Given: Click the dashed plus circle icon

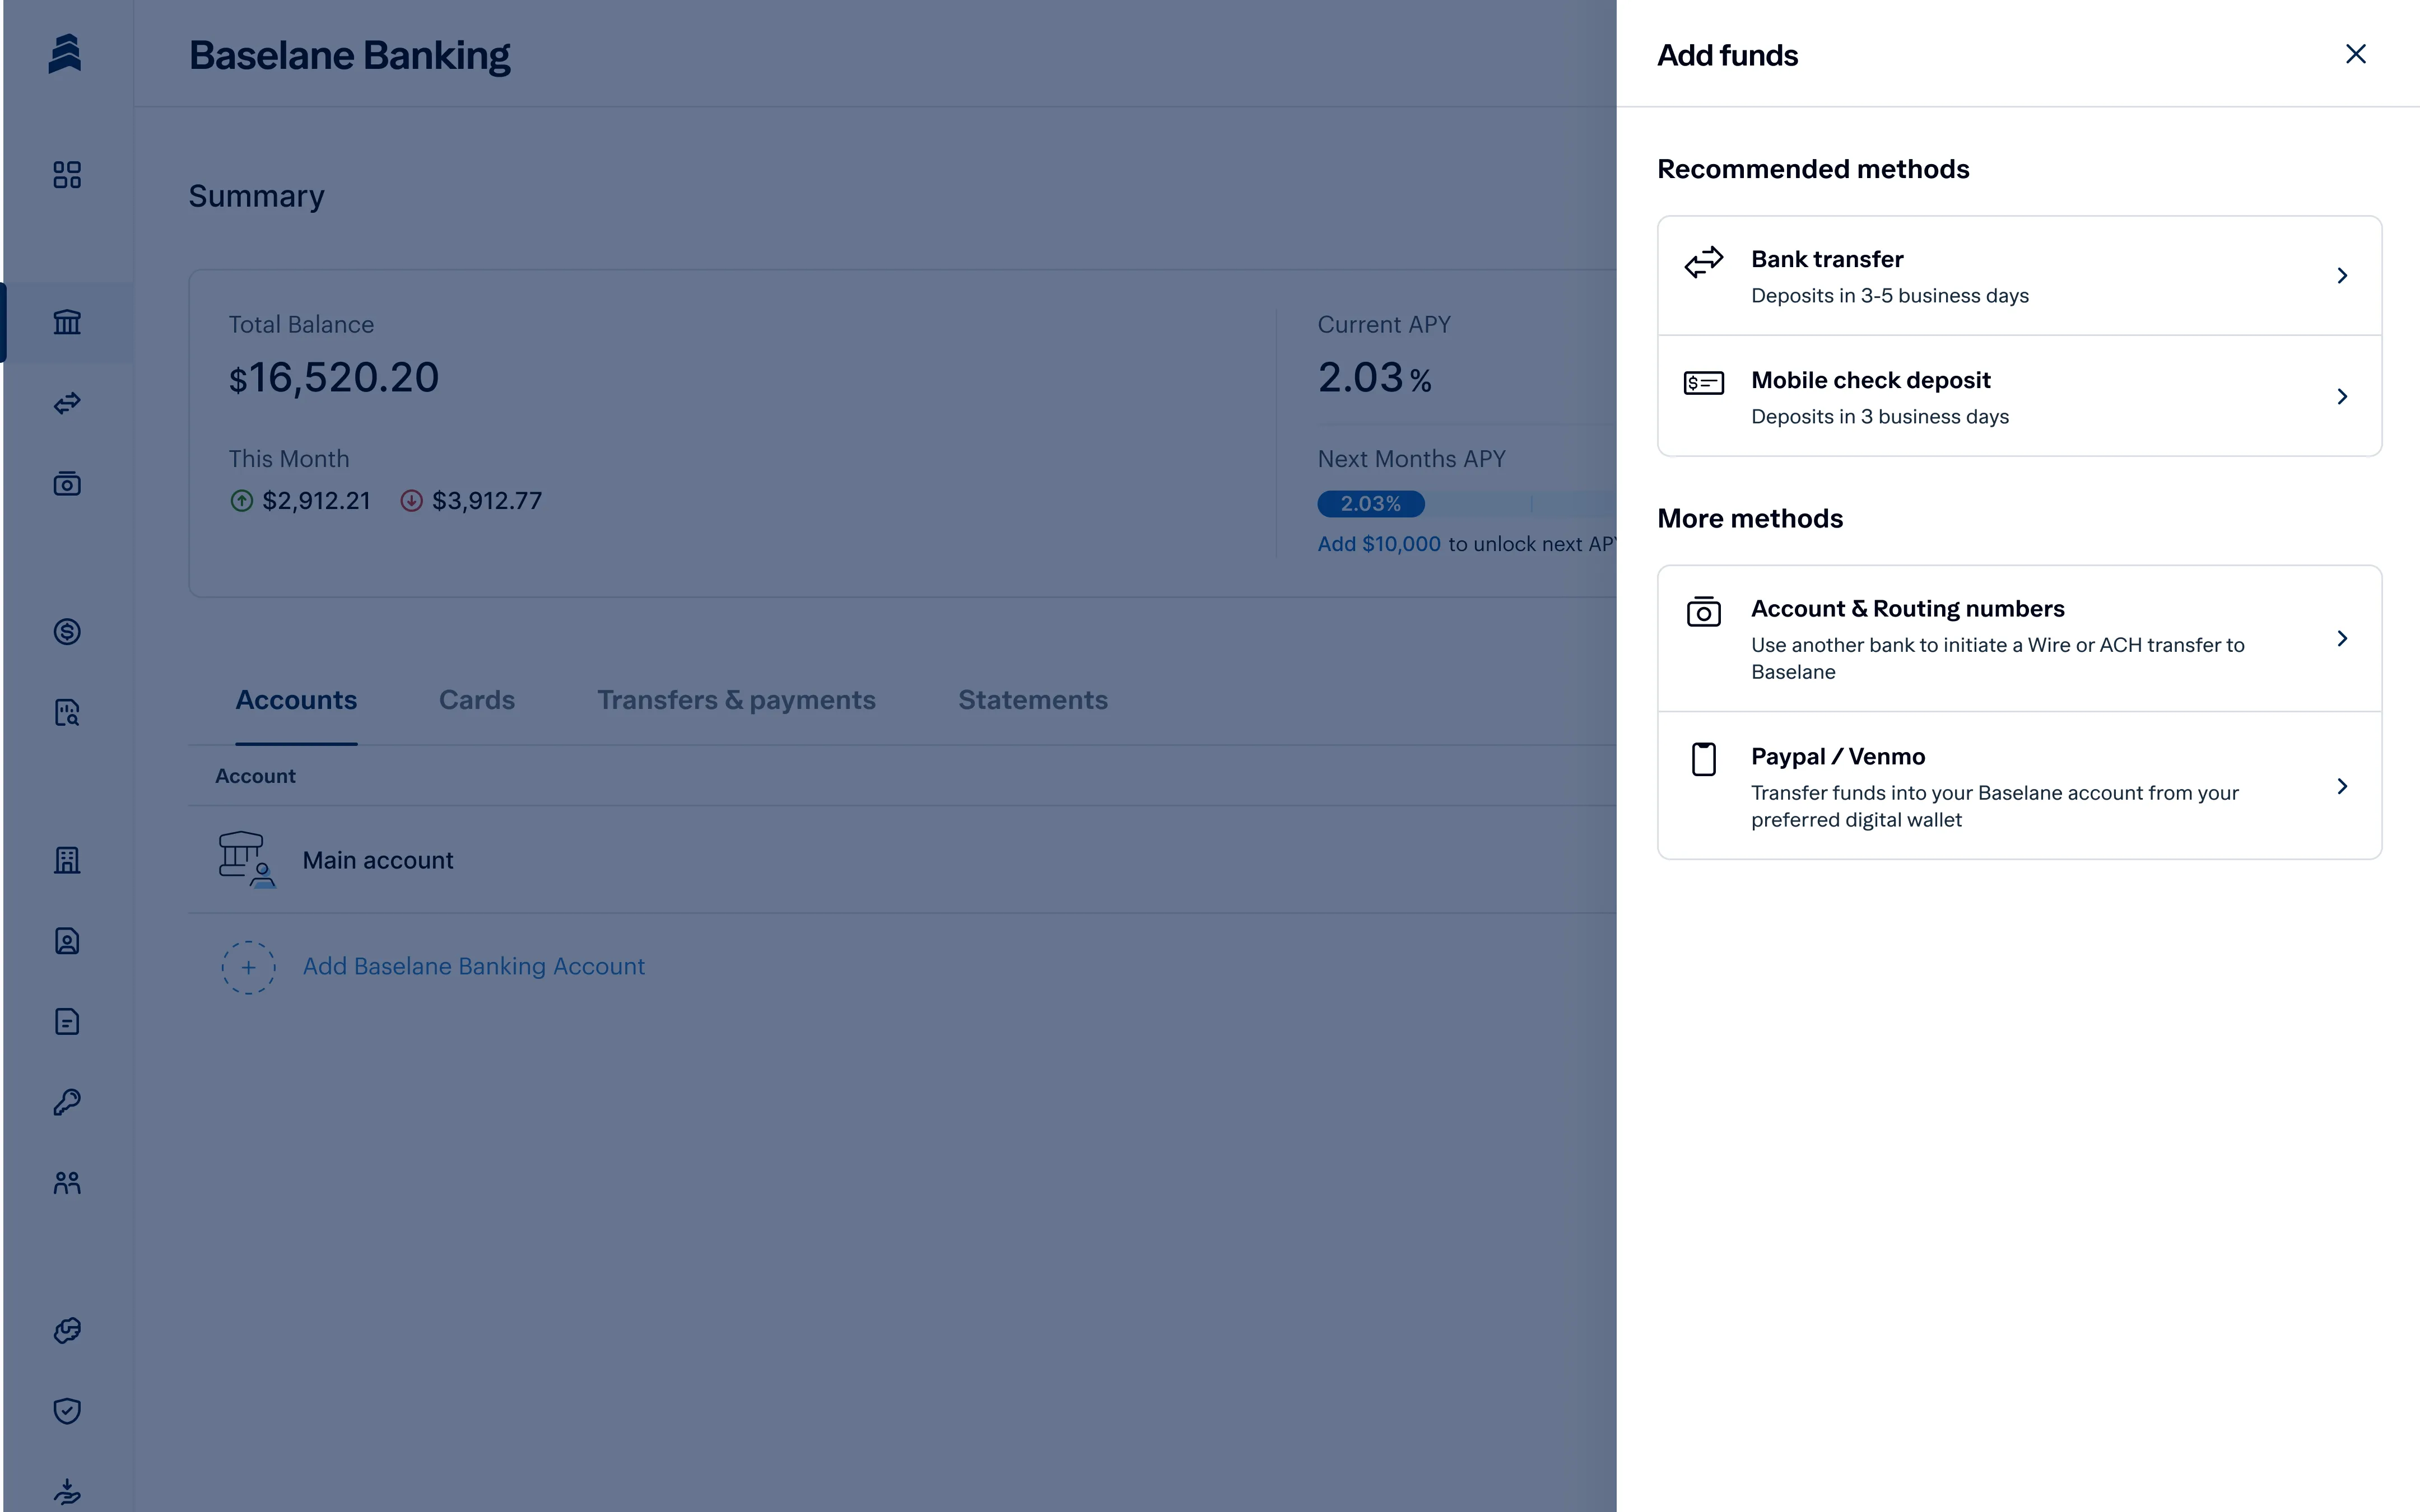Looking at the screenshot, I should pos(248,967).
